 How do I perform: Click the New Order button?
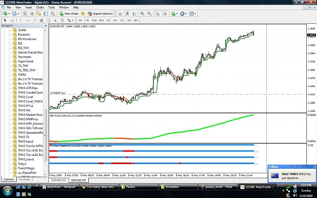pyautogui.click(x=69, y=14)
